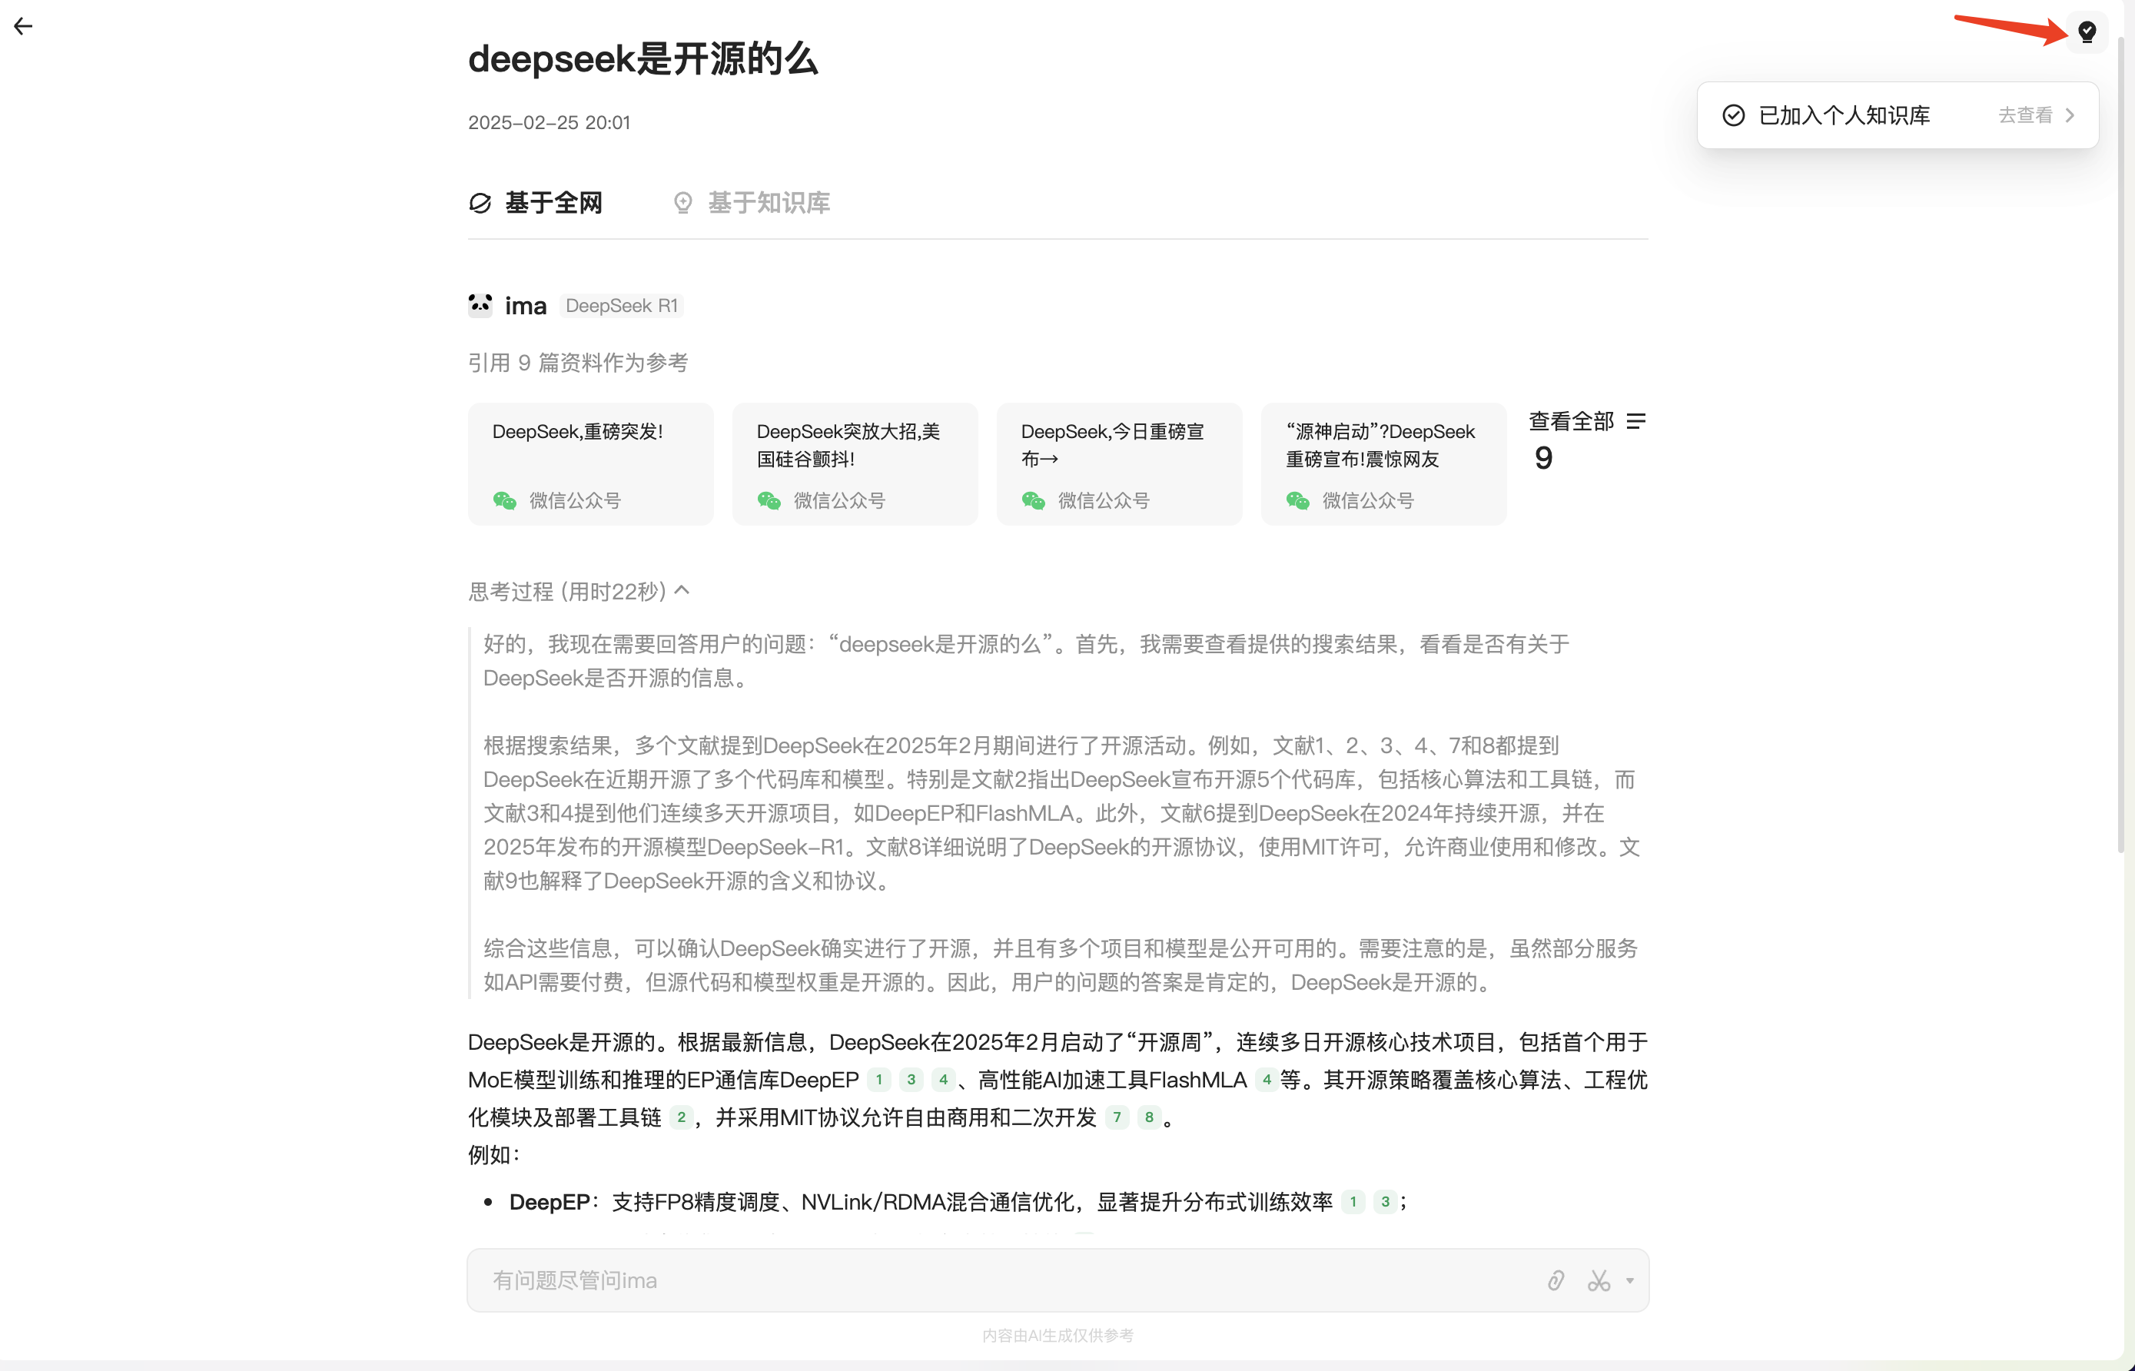Screen dimensions: 2135x1371
Task: Click the vertical scrollbar on right edge
Action: pos(2120,445)
